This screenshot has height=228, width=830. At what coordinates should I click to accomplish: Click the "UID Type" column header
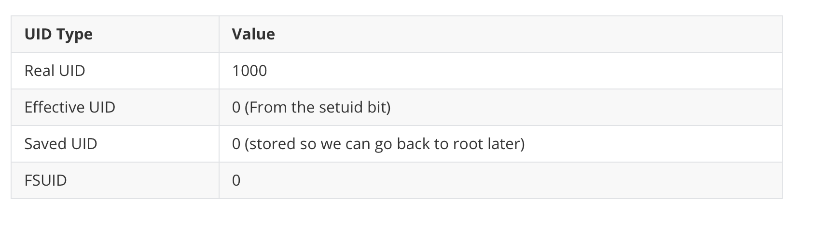click(x=58, y=34)
